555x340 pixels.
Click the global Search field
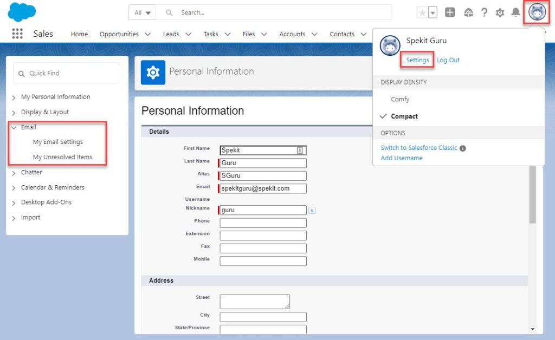(274, 12)
